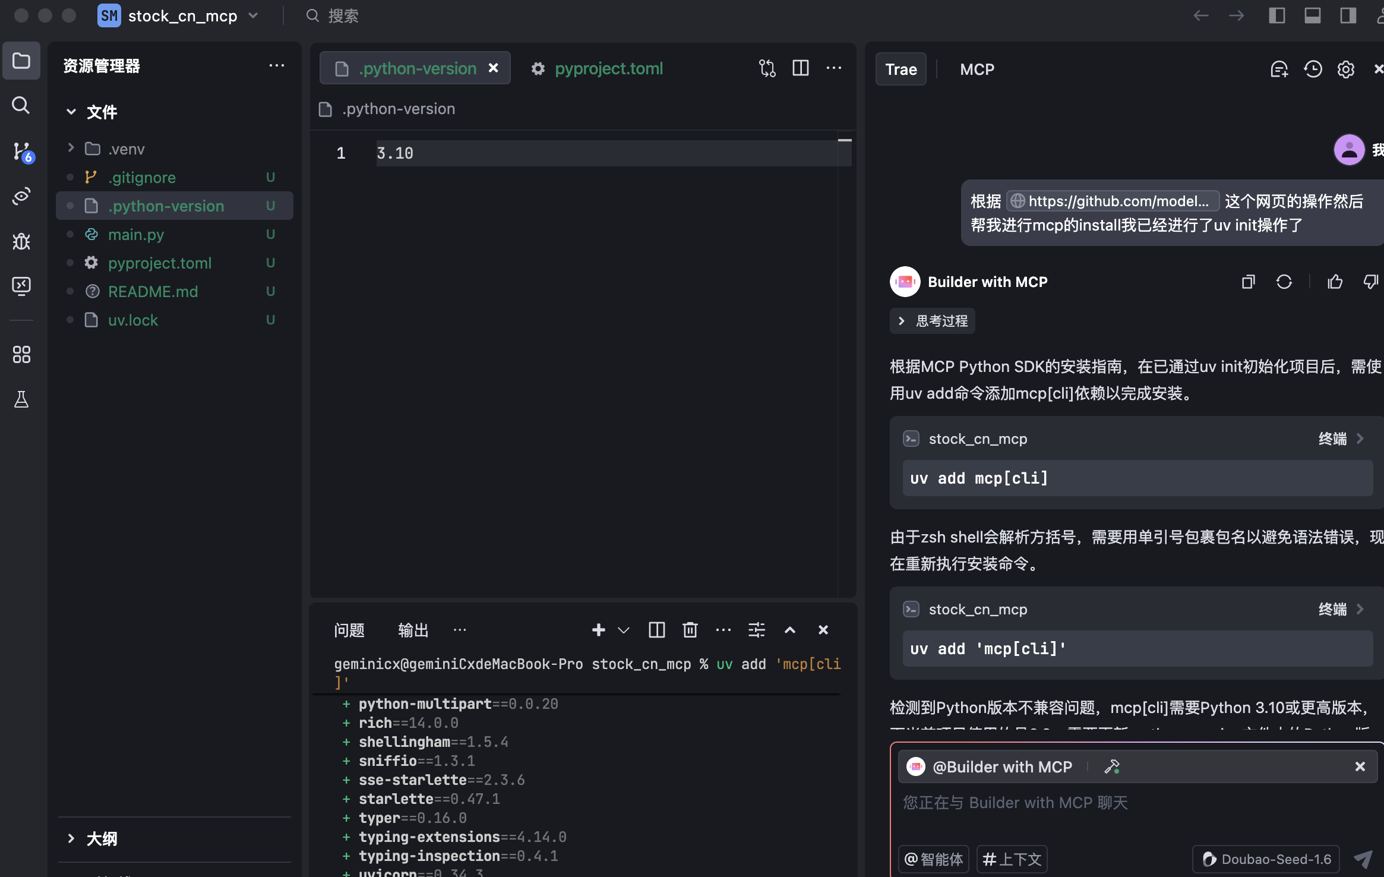The width and height of the screenshot is (1384, 877).
Task: Open chat history in the Trae panel
Action: coord(1313,70)
